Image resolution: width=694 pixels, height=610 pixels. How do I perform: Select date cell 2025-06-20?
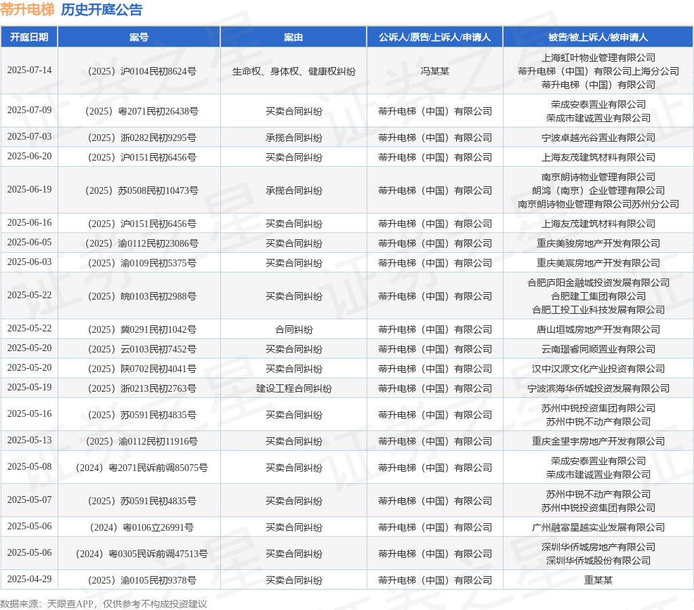29,157
